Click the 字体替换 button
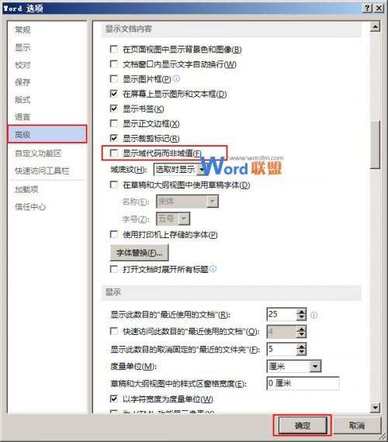 [x=140, y=253]
